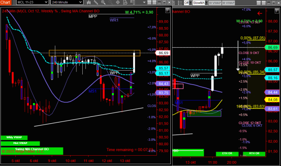
Task: Click the 12 okt date on left time axis
Action: (x=107, y=161)
